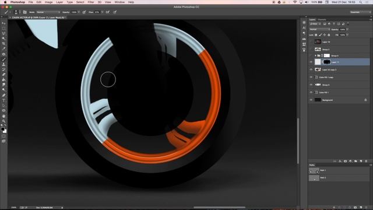
Task: Open the Edit menu
Action: click(x=39, y=2)
